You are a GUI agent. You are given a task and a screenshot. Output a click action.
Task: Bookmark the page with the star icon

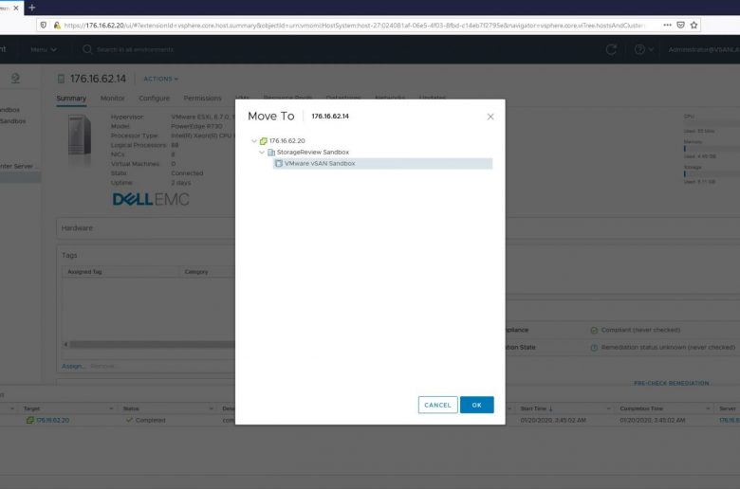tap(694, 25)
